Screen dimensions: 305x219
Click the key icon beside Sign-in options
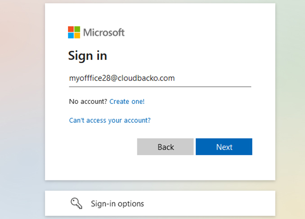tap(76, 203)
